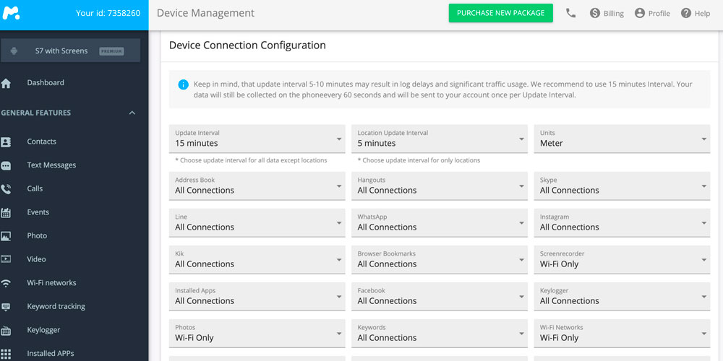Open the Instagram connection dropdown

pos(622,223)
